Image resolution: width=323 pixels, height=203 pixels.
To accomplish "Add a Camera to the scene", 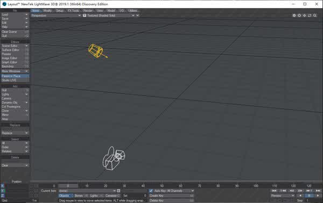I will (x=15, y=98).
